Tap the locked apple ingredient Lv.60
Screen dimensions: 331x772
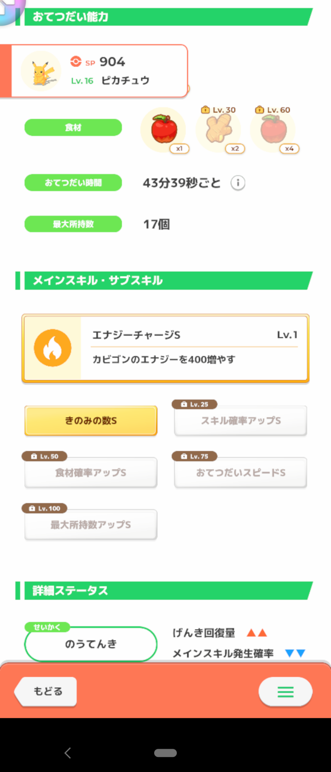point(273,129)
